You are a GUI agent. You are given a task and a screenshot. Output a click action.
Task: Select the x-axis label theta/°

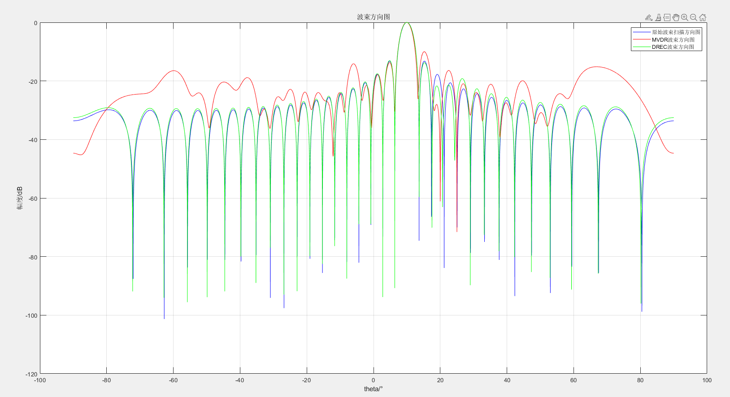coord(374,388)
